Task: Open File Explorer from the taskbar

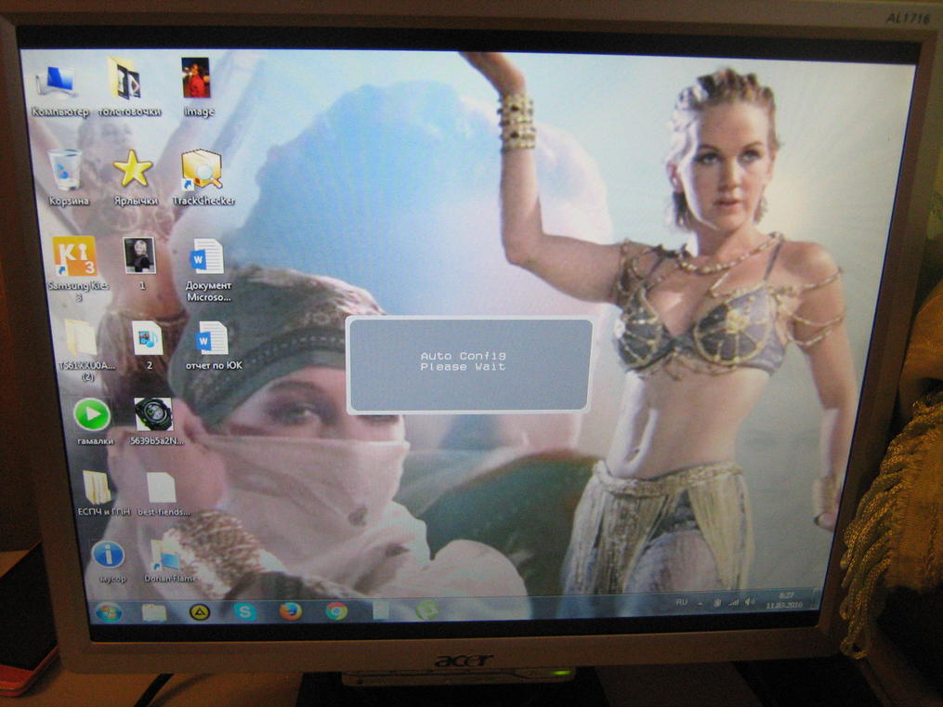Action: point(154,612)
